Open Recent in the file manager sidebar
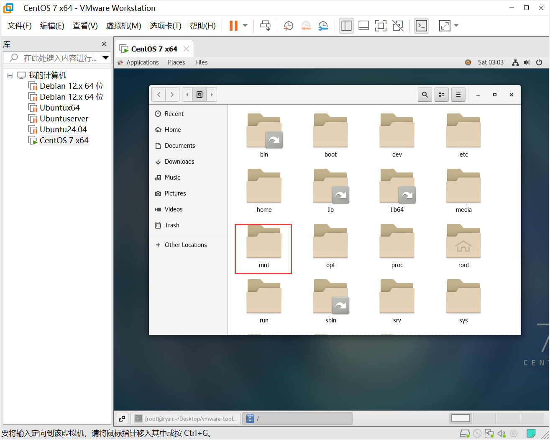 [188, 114]
